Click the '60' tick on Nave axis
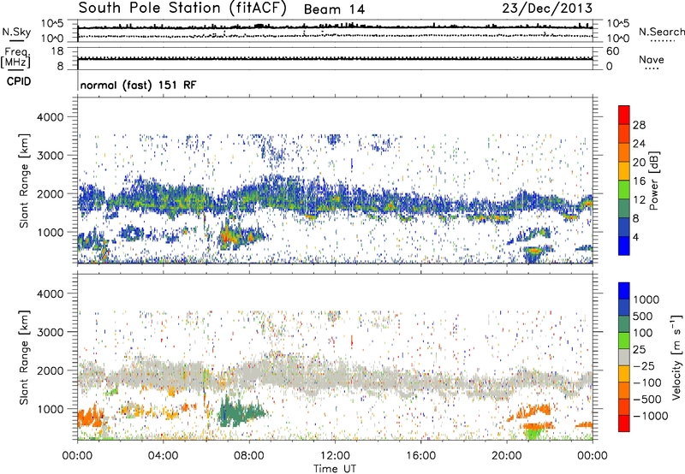 tap(613, 51)
